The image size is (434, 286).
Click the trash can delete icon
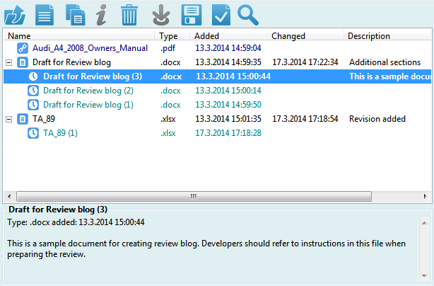(x=130, y=13)
